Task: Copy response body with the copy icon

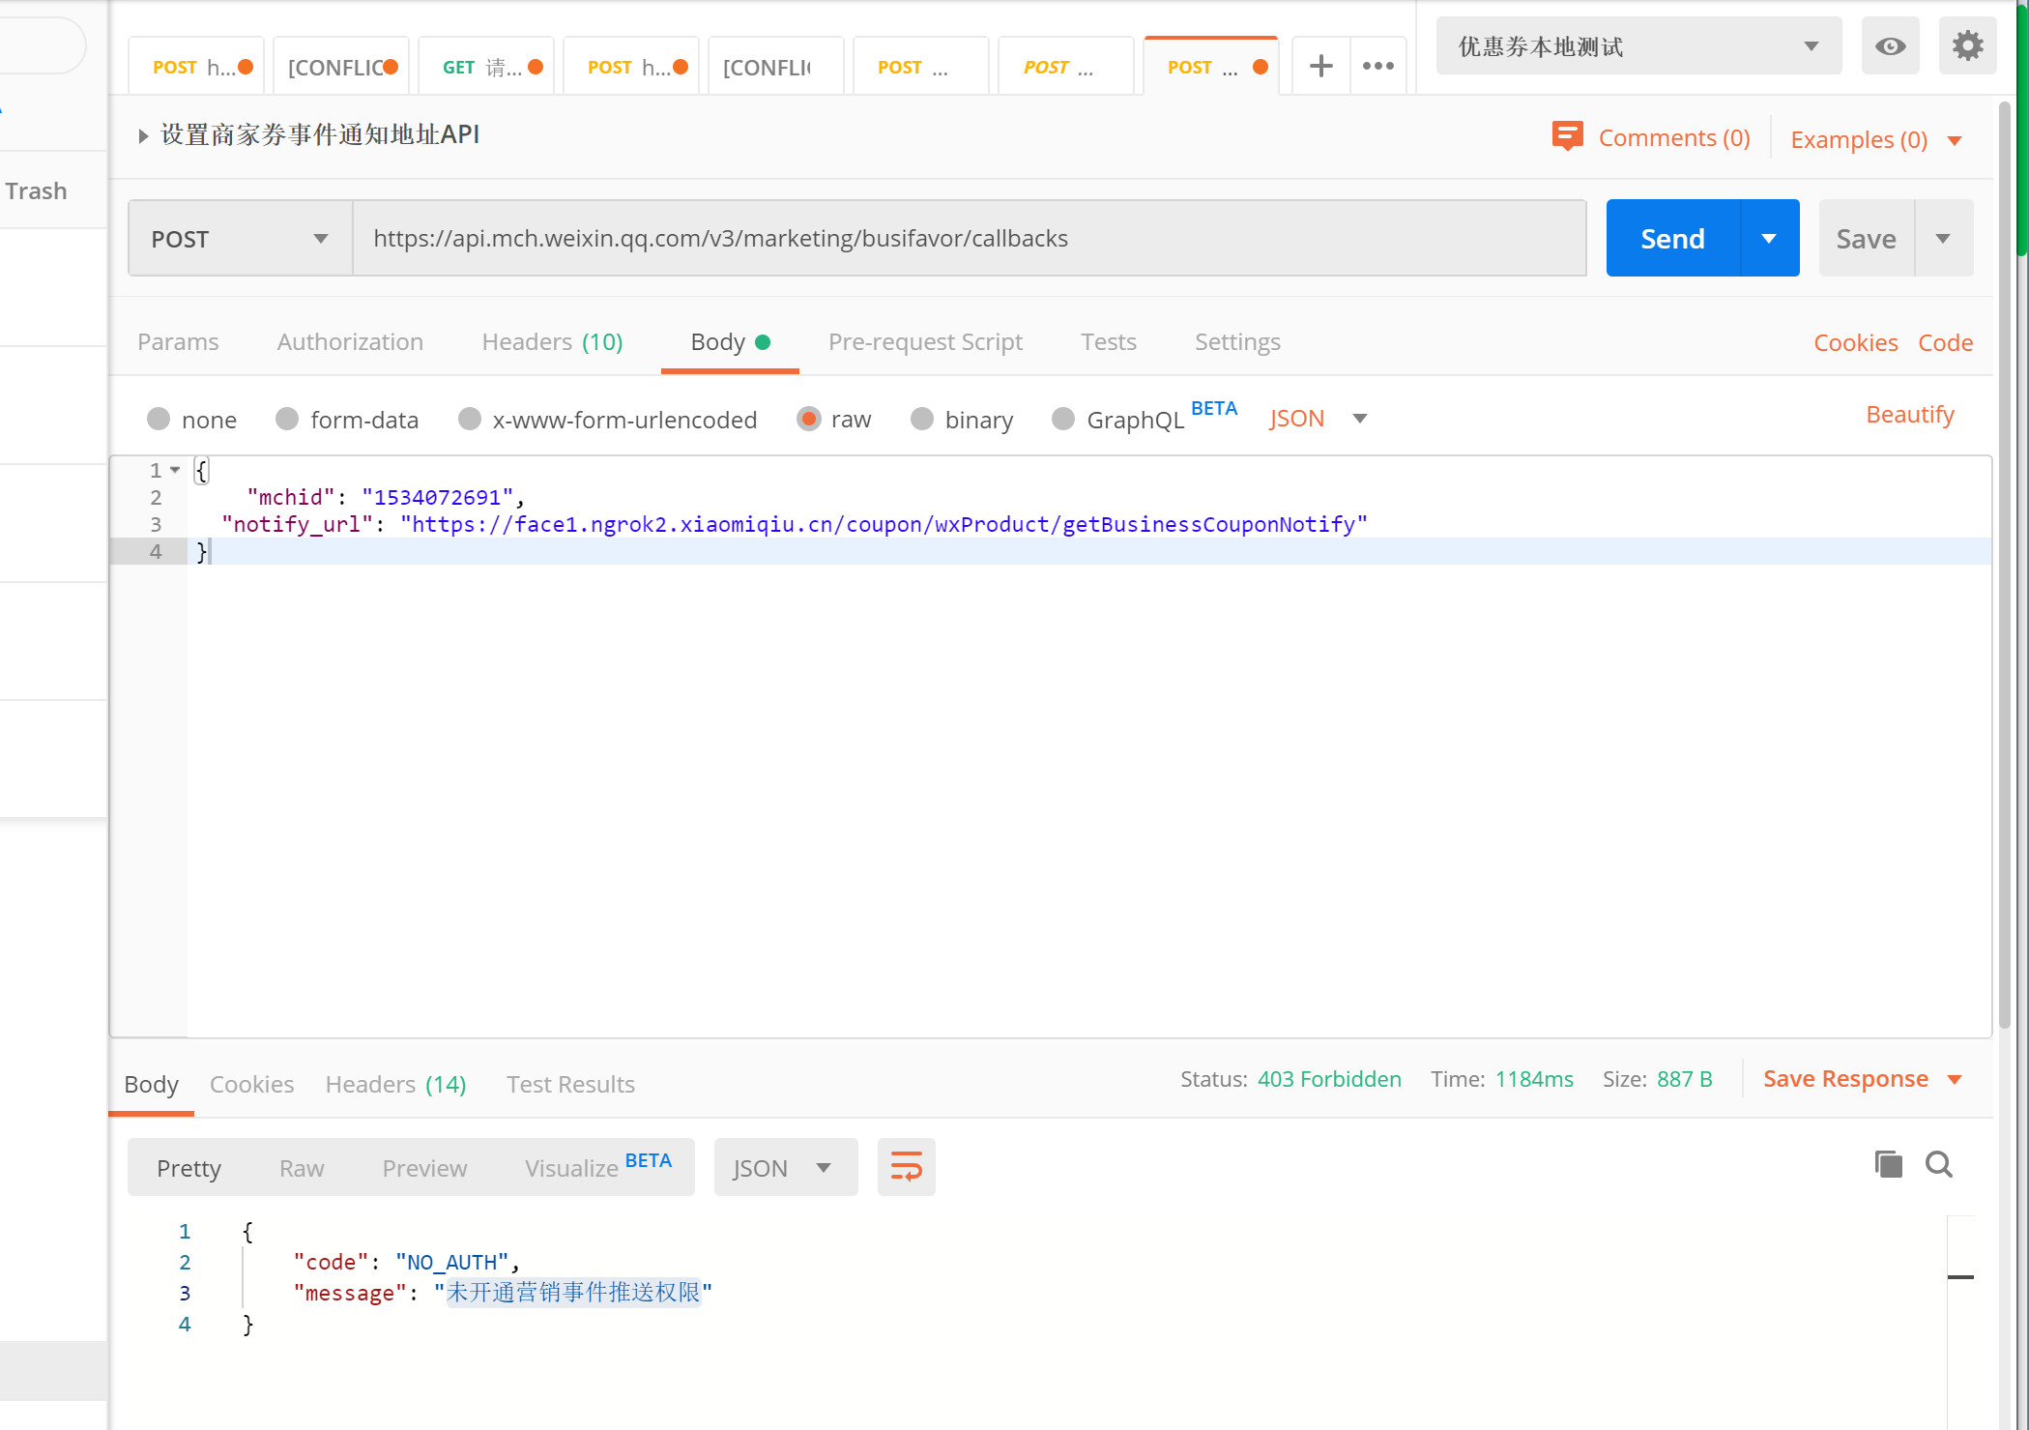Action: 1888,1164
